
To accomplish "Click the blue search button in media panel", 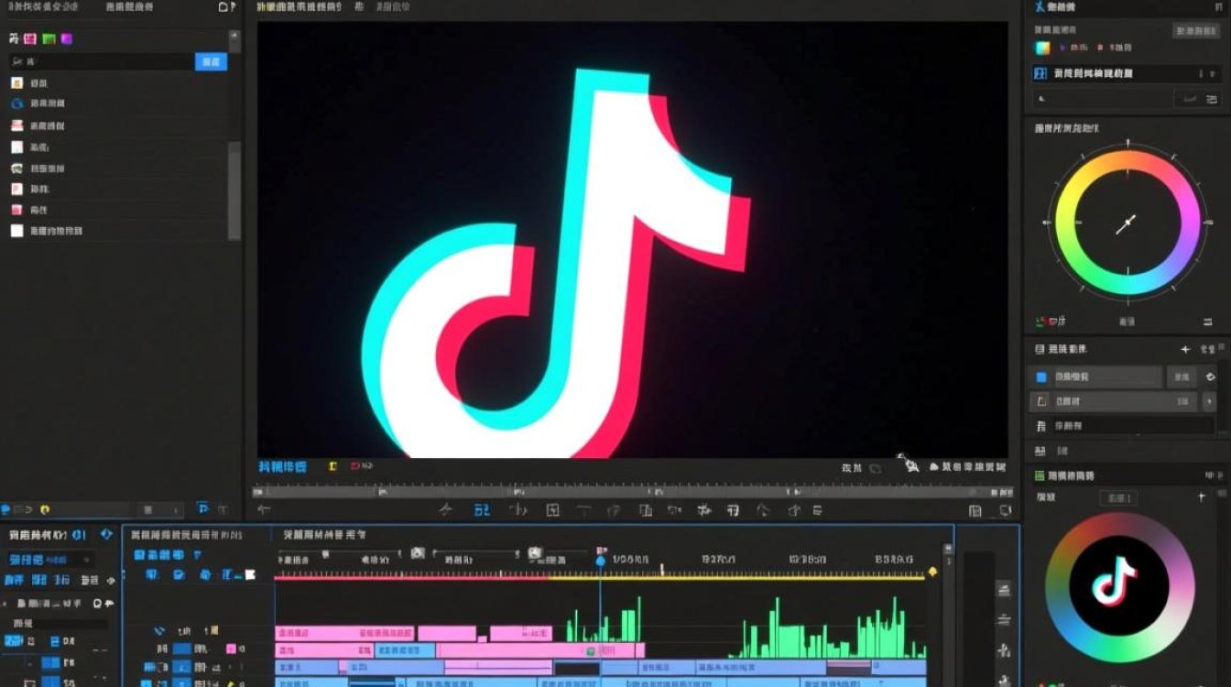I will [x=211, y=61].
